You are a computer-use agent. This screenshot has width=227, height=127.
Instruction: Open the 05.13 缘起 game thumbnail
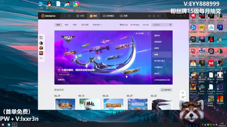coord(89,104)
